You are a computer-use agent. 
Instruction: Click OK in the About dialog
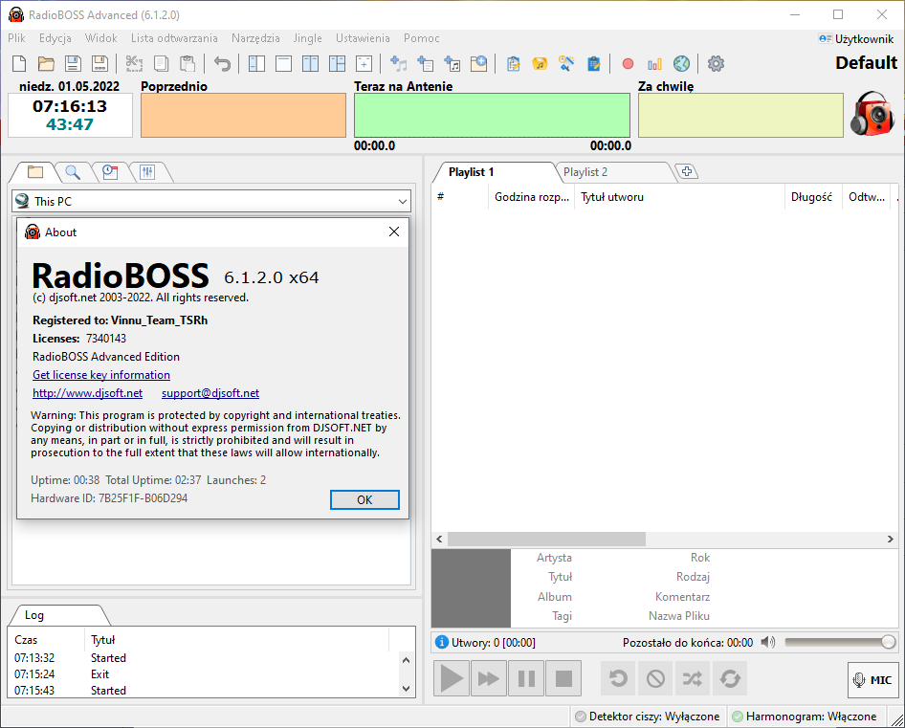tap(364, 500)
